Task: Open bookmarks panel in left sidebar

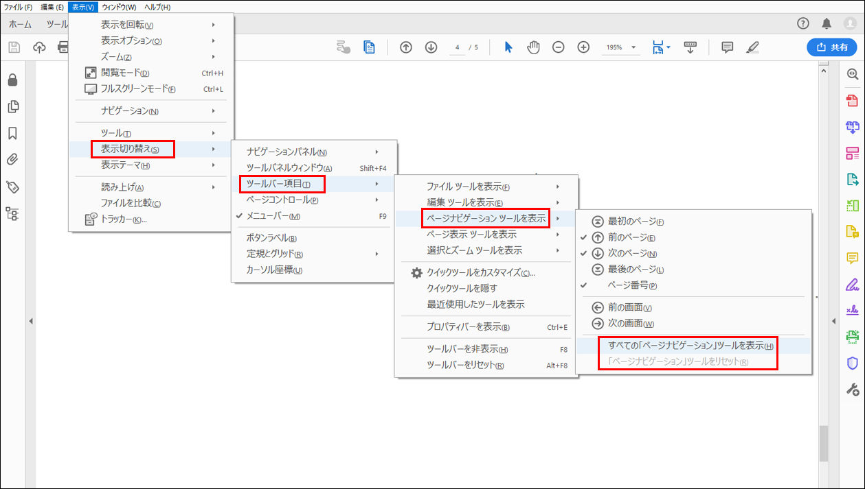Action: coord(12,133)
